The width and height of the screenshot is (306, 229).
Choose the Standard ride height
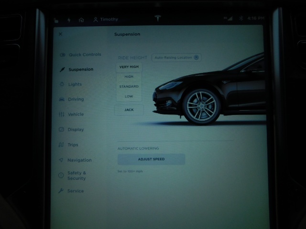tap(129, 86)
